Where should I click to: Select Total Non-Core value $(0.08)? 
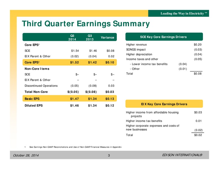[91, 92]
